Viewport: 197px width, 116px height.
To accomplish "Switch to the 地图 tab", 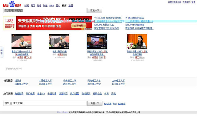I will (x=70, y=6).
